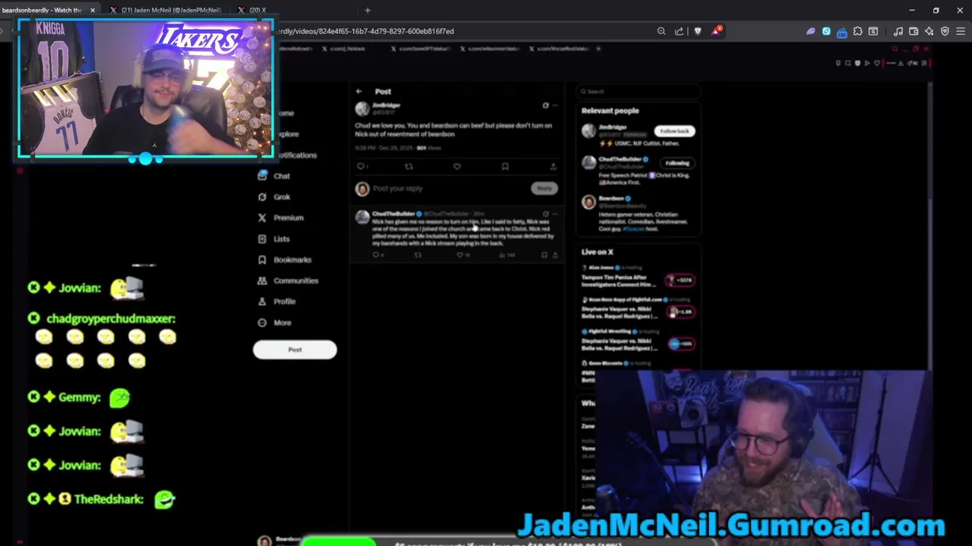Viewport: 972px width, 546px height.
Task: Open the Bookmarks sidebar icon
Action: click(262, 259)
